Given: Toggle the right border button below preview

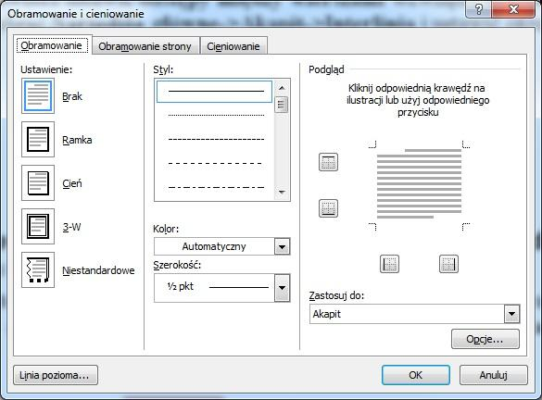Looking at the screenshot, I should [x=448, y=264].
